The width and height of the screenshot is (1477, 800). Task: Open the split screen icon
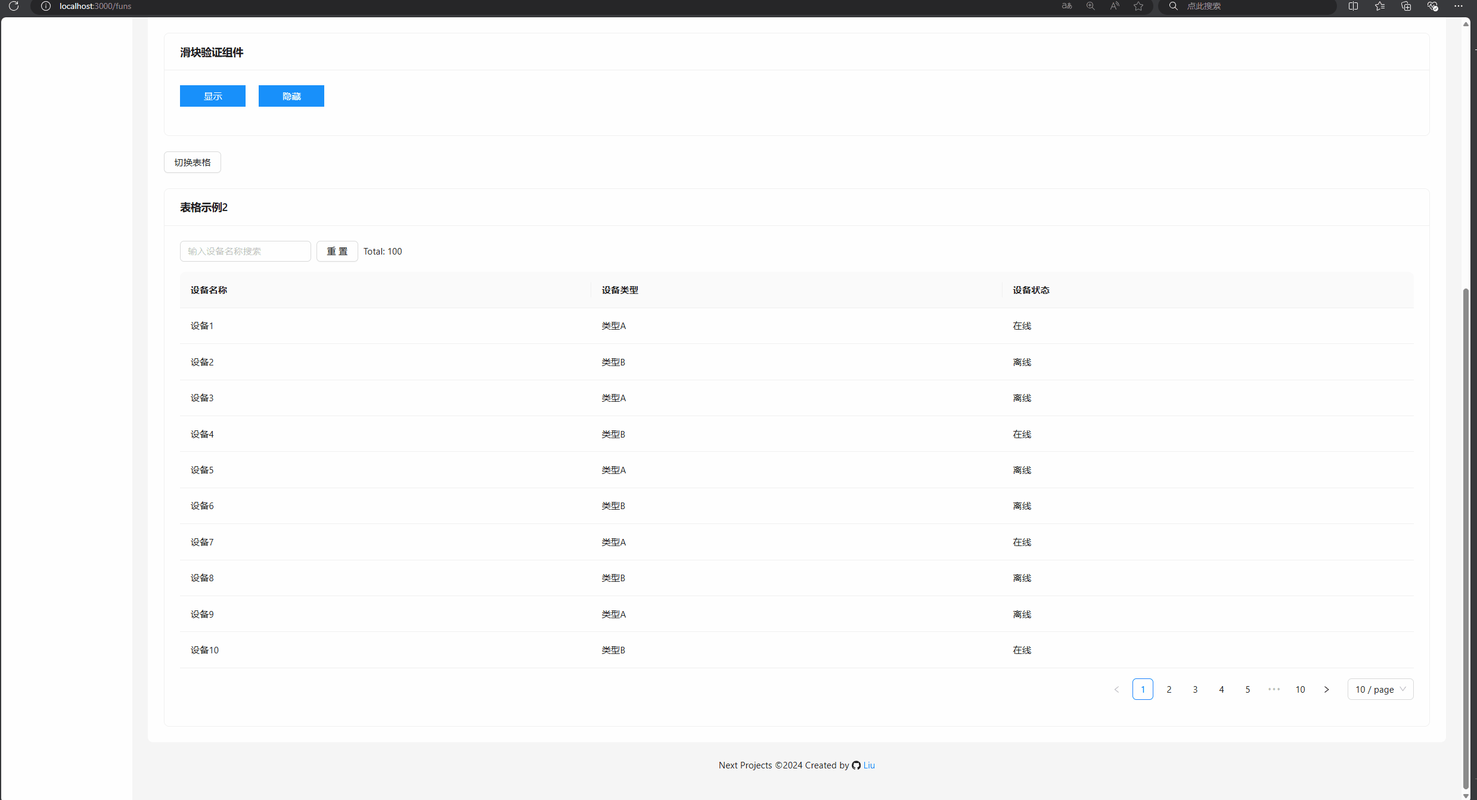pyautogui.click(x=1353, y=6)
